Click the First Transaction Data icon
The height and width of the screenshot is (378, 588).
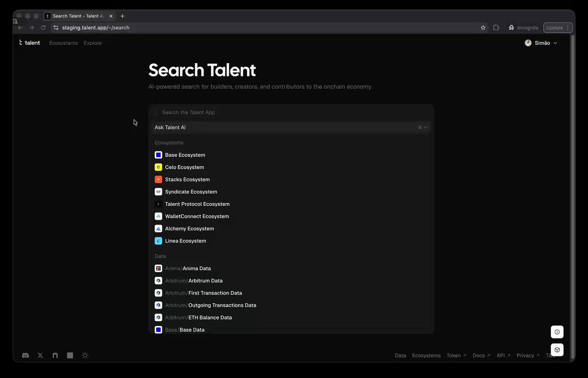pyautogui.click(x=158, y=293)
